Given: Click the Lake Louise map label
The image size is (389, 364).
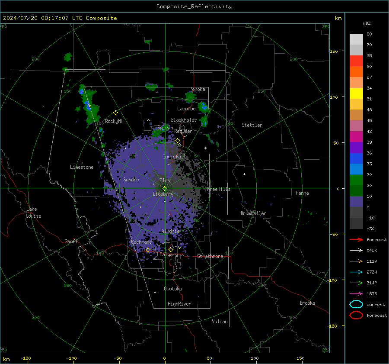Looking at the screenshot, I should (x=33, y=213).
